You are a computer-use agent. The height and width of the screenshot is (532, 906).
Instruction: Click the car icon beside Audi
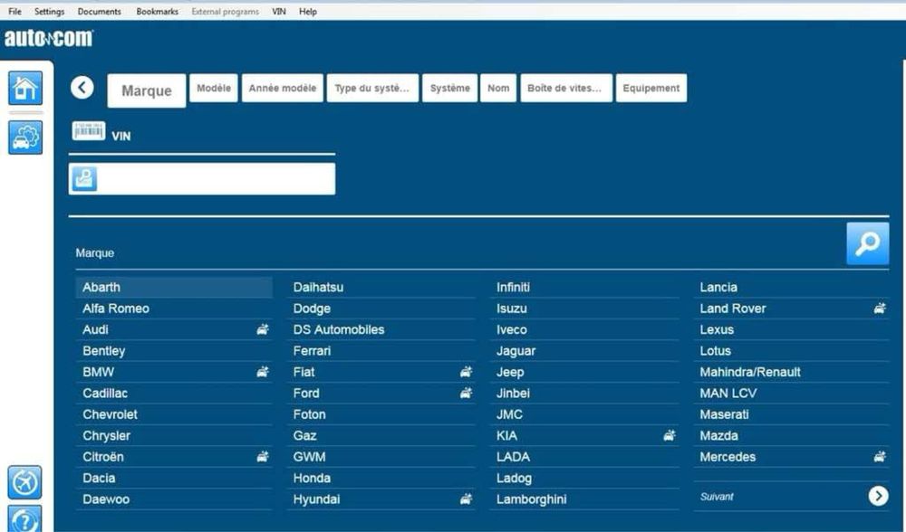(x=263, y=329)
